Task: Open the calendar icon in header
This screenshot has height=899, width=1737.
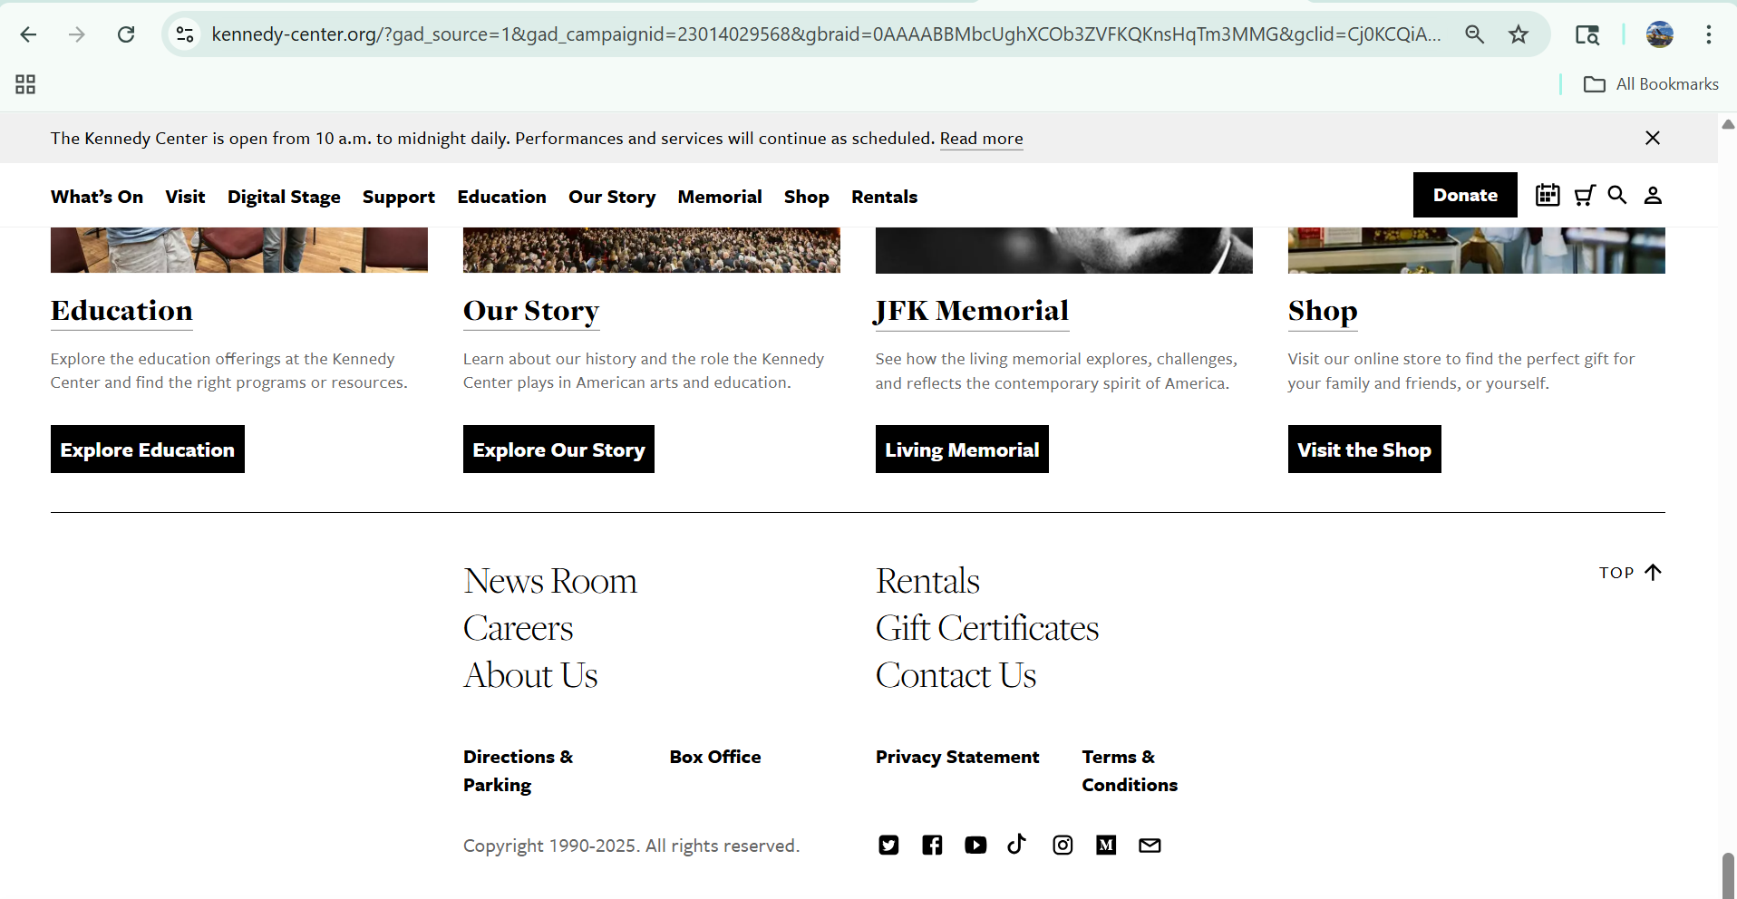Action: tap(1548, 195)
